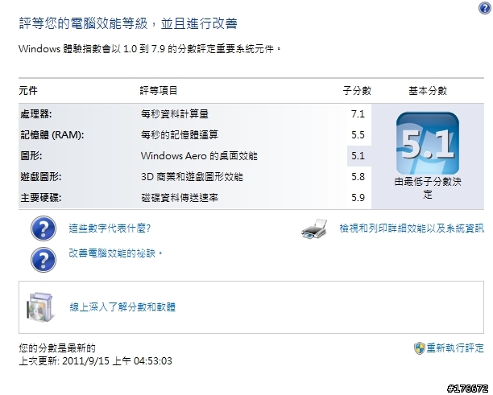Open the help question mark icon at top right

tap(485, 8)
